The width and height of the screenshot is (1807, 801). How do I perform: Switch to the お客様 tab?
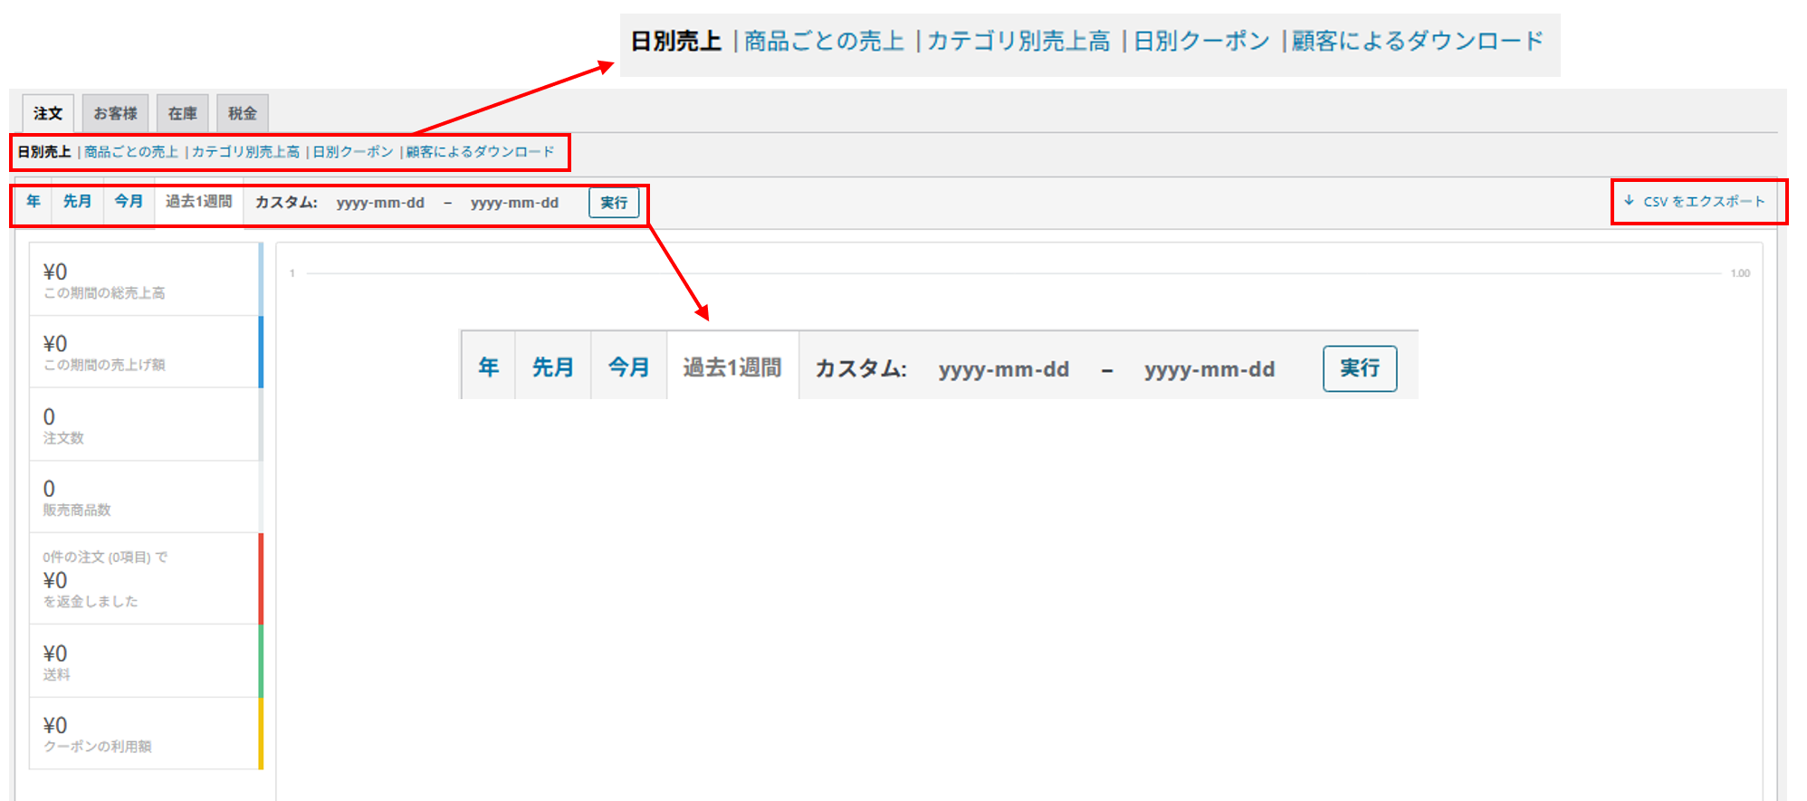[115, 113]
